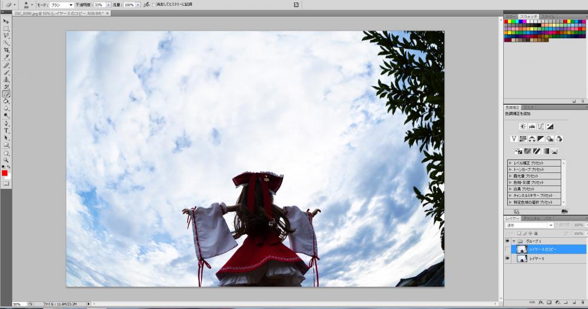Select the Crop tool

coord(6,50)
